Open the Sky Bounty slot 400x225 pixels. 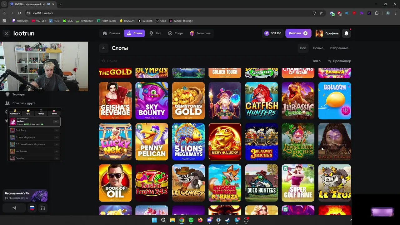pos(152,101)
